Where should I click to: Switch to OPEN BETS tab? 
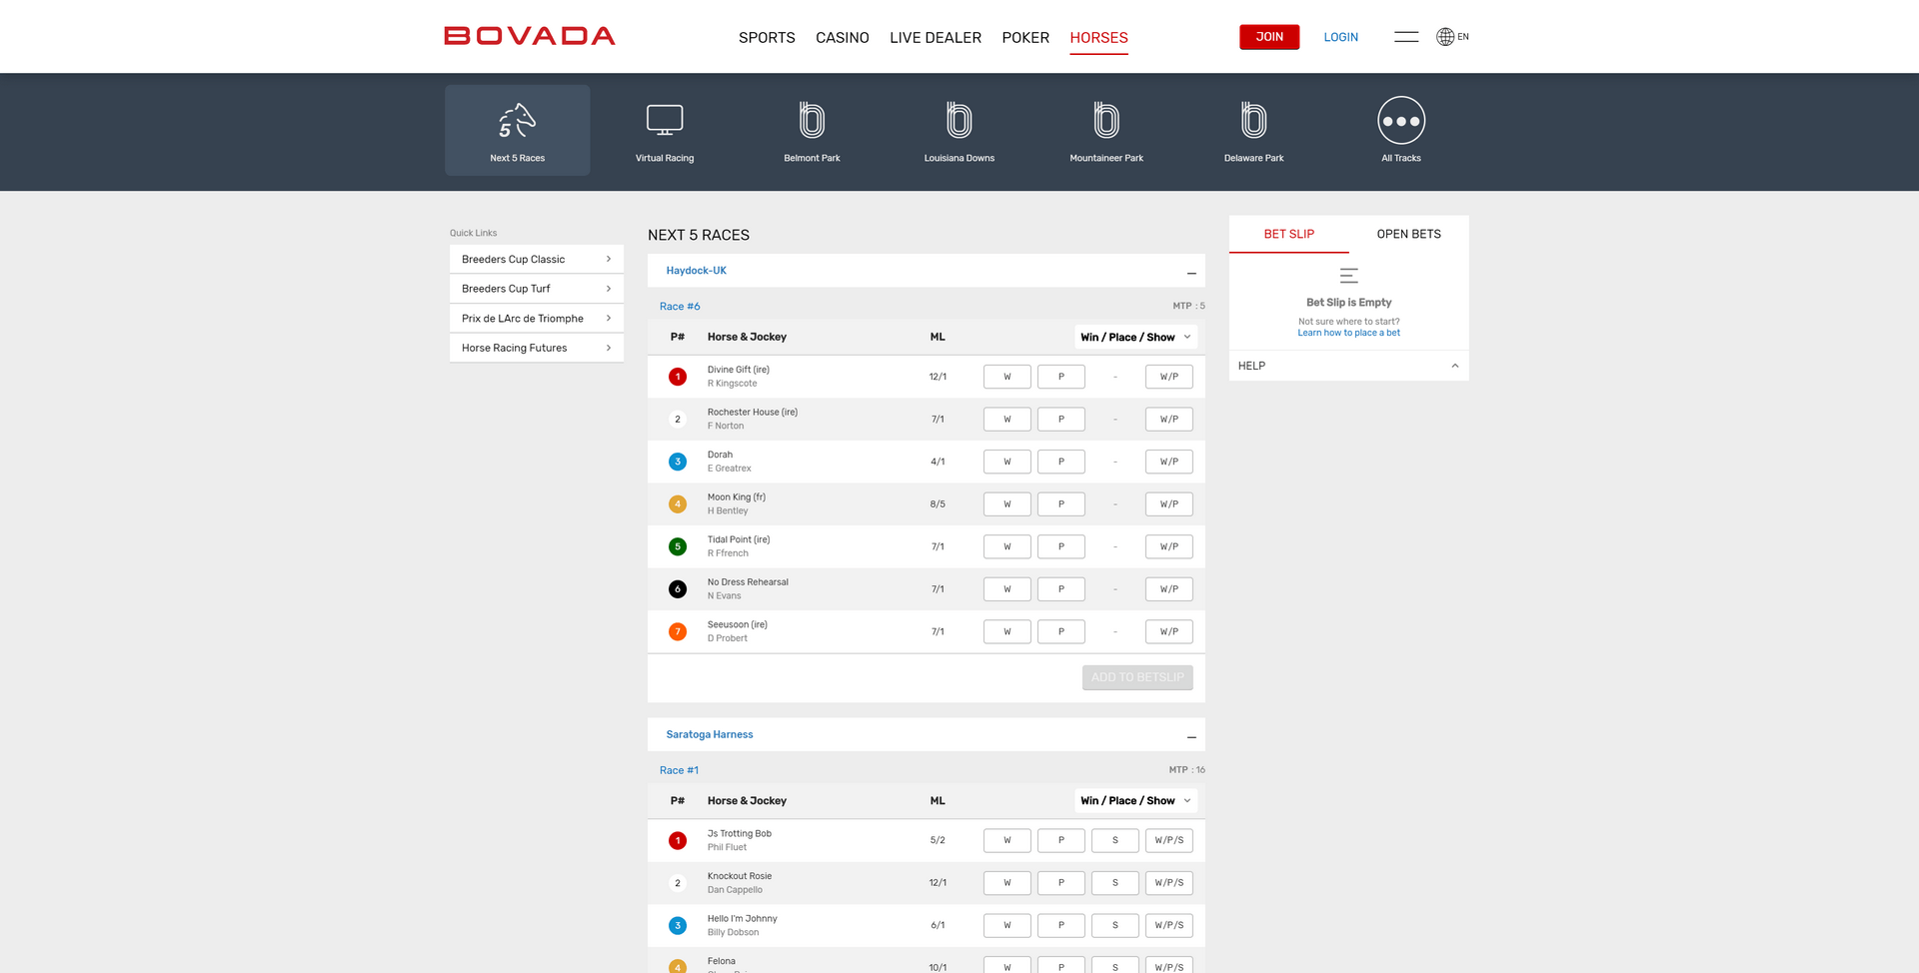[1409, 234]
